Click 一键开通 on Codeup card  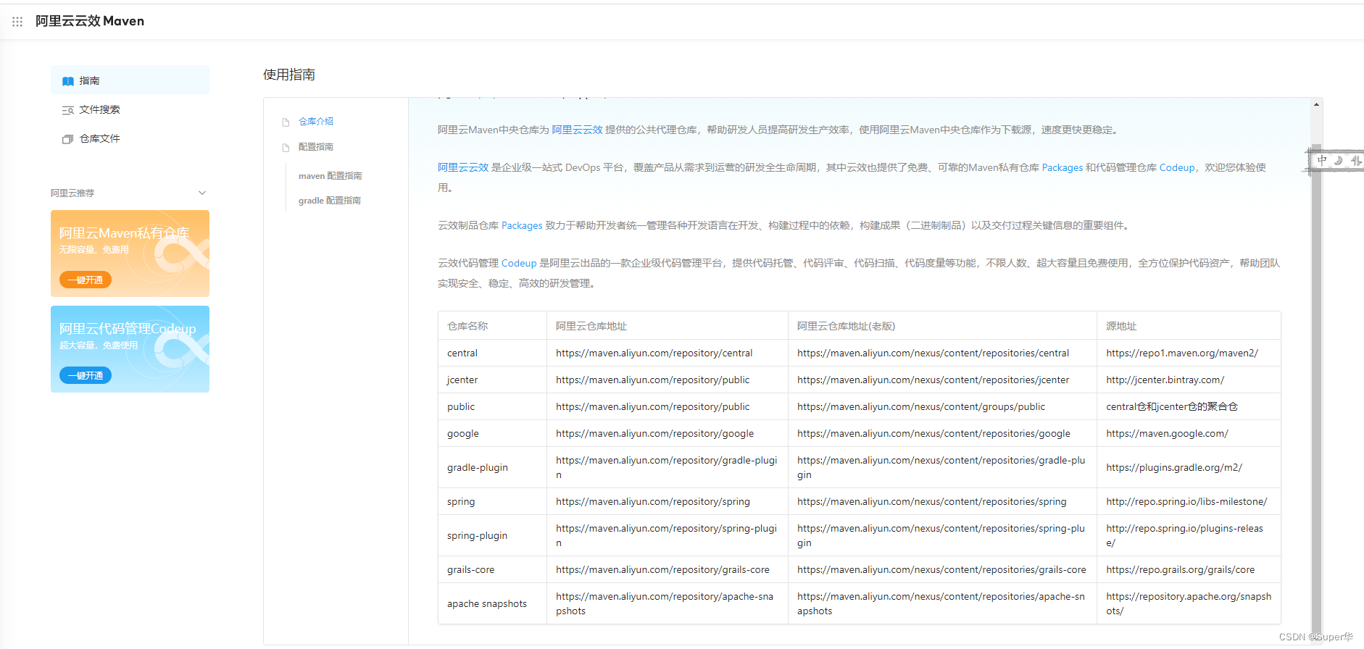[x=86, y=375]
